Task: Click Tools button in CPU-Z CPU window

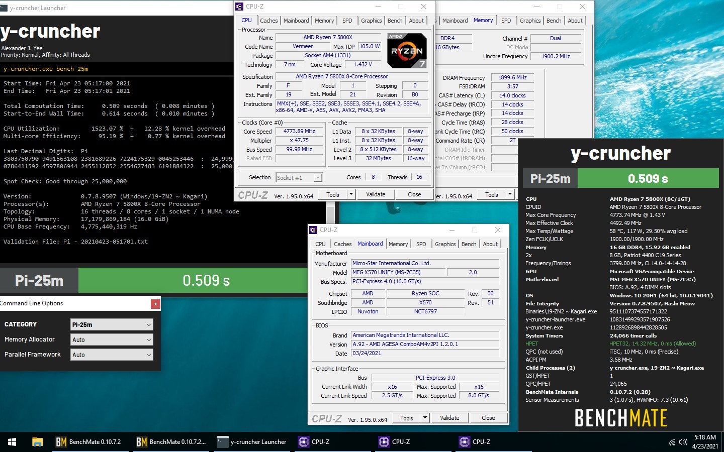Action: 333,194
